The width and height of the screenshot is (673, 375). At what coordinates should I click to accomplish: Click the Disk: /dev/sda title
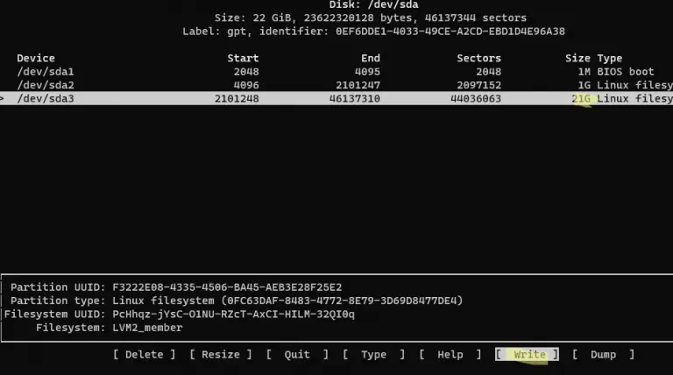coord(373,4)
